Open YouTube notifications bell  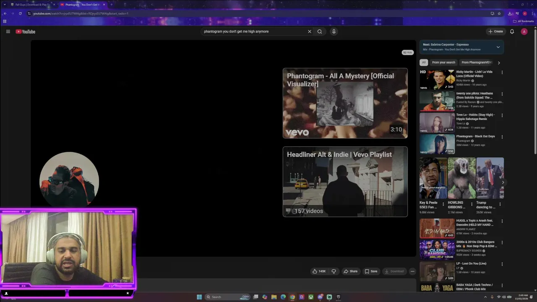tap(512, 31)
